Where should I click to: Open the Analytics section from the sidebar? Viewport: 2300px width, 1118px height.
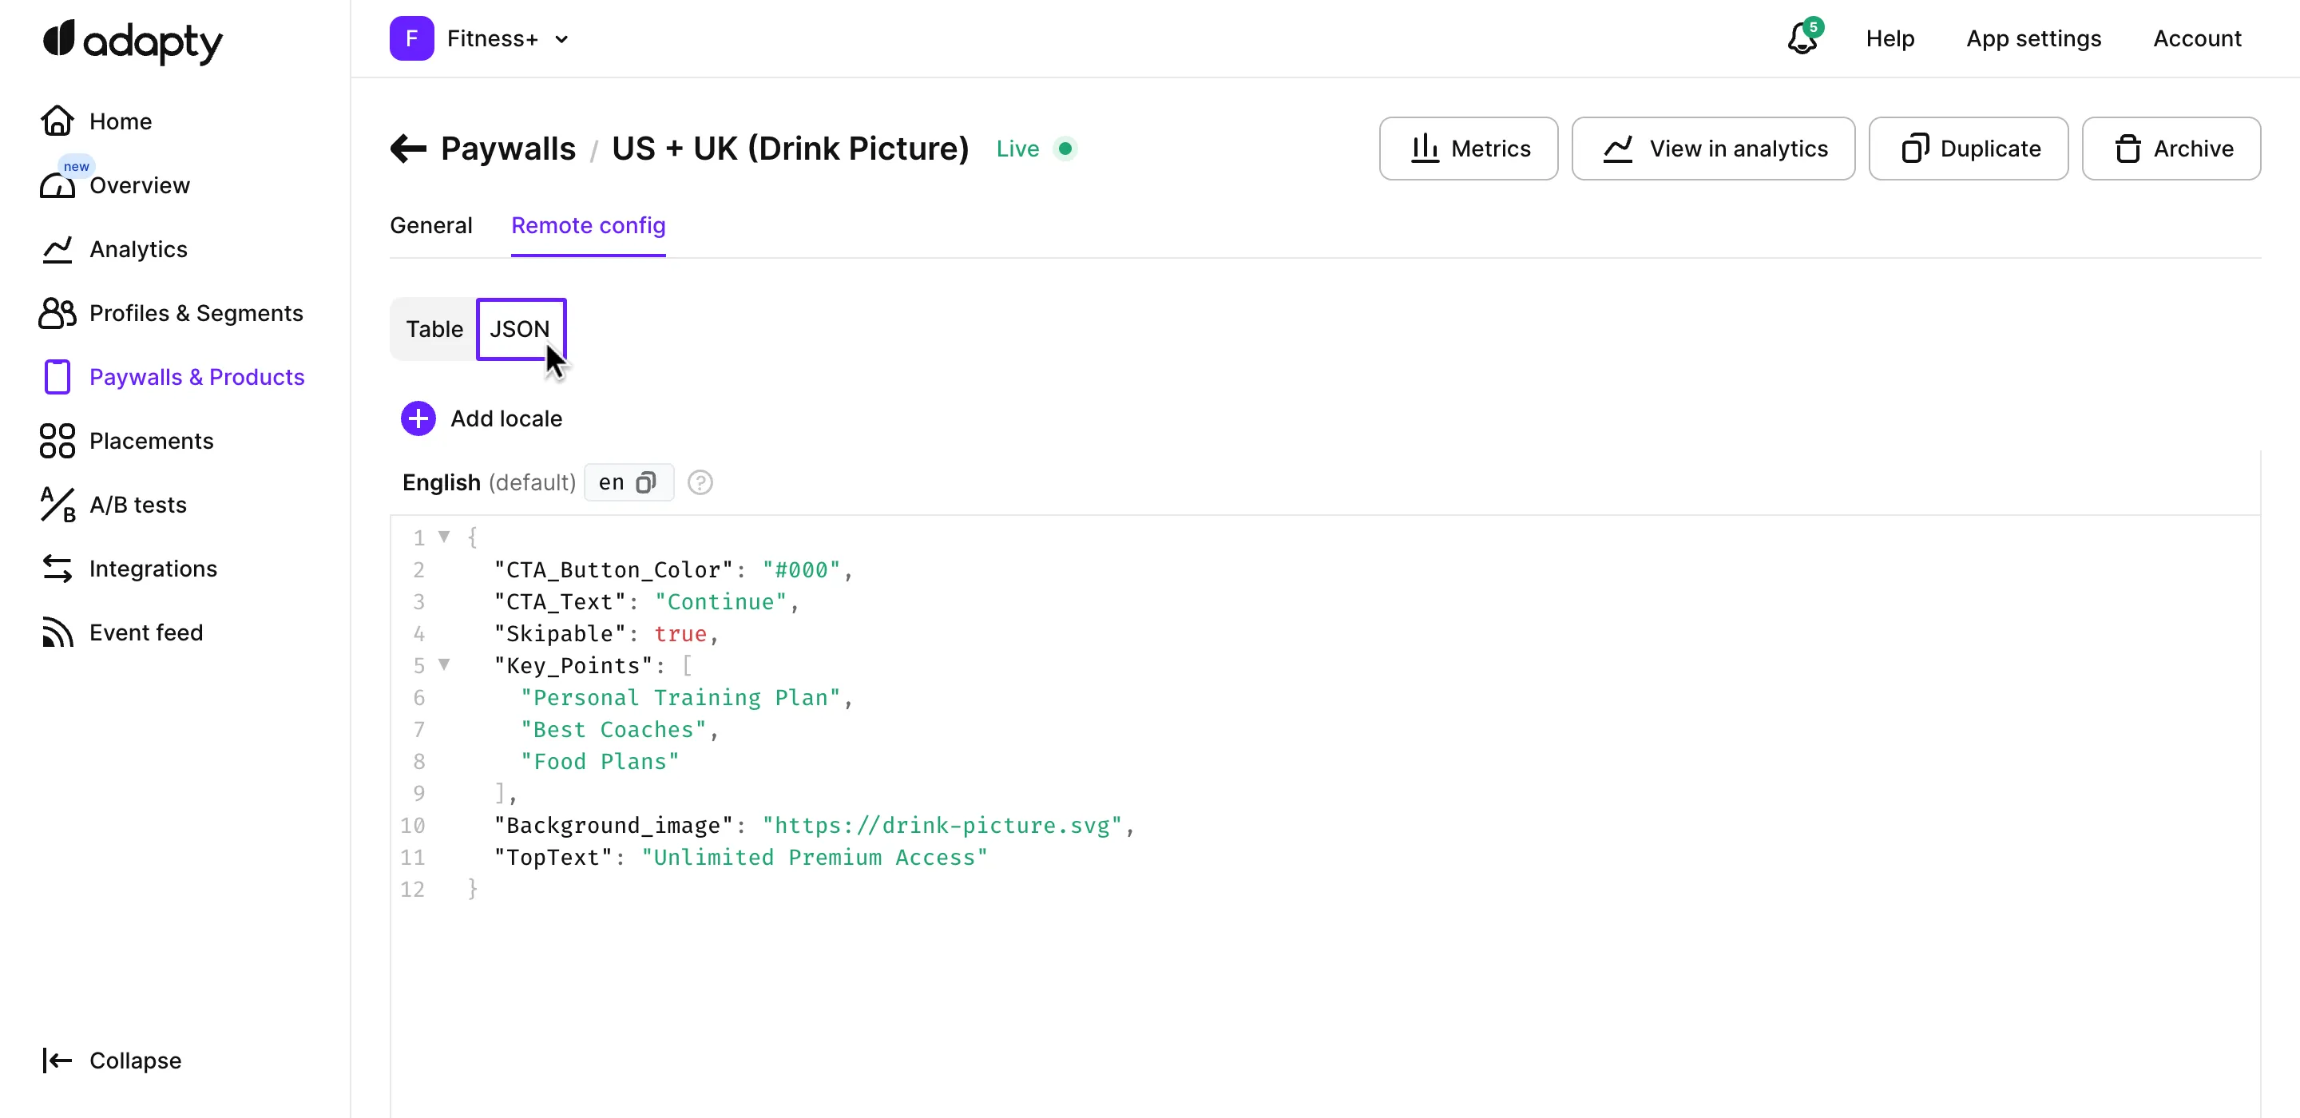[139, 249]
